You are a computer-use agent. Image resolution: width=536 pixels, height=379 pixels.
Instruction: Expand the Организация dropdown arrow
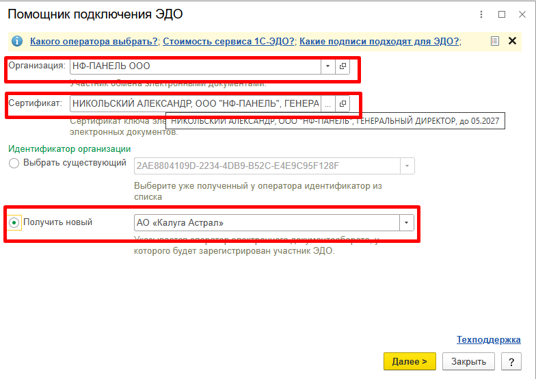pos(328,66)
